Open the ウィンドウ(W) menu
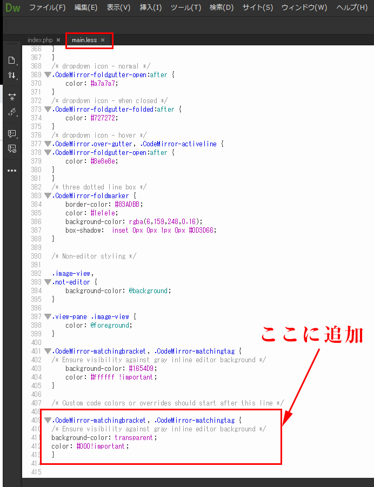Viewport: 374px width, 487px height. pos(304,8)
